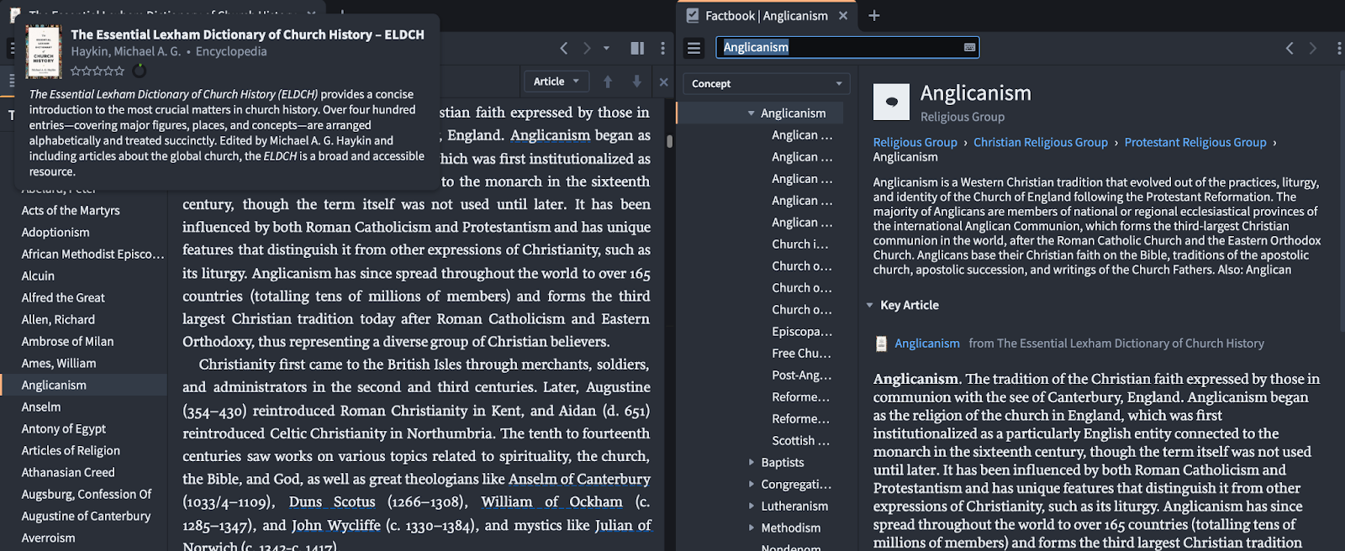Open the Alcuin entry
Viewport: 1345px width, 551px height.
coord(38,275)
